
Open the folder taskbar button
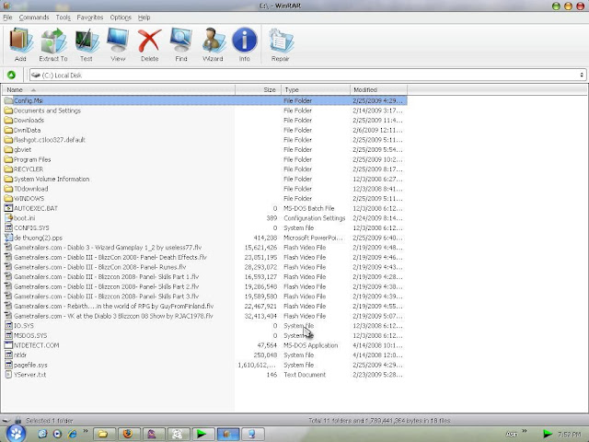coord(104,434)
